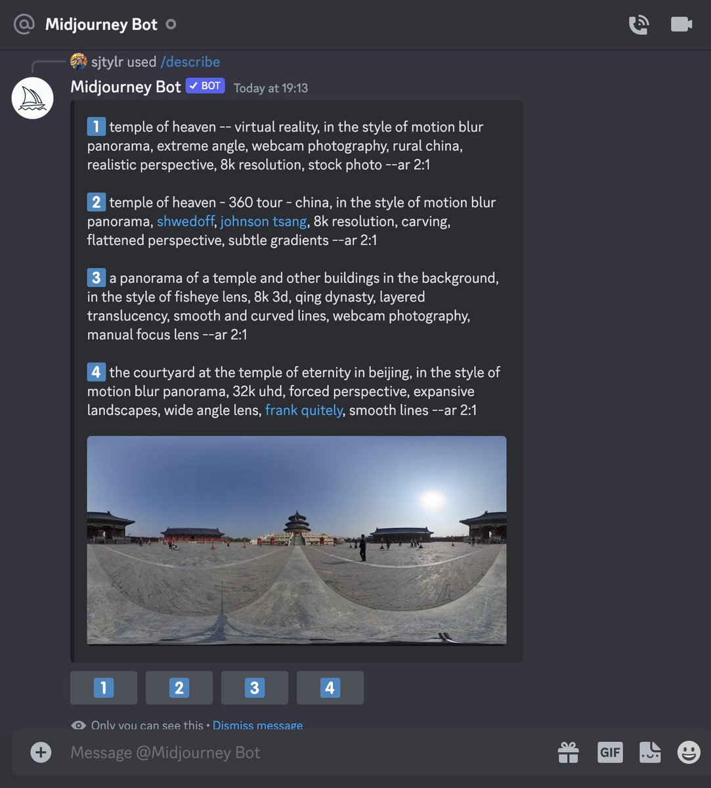Viewport: 711px width, 788px height.
Task: Open the sticker picker
Action: coord(650,752)
